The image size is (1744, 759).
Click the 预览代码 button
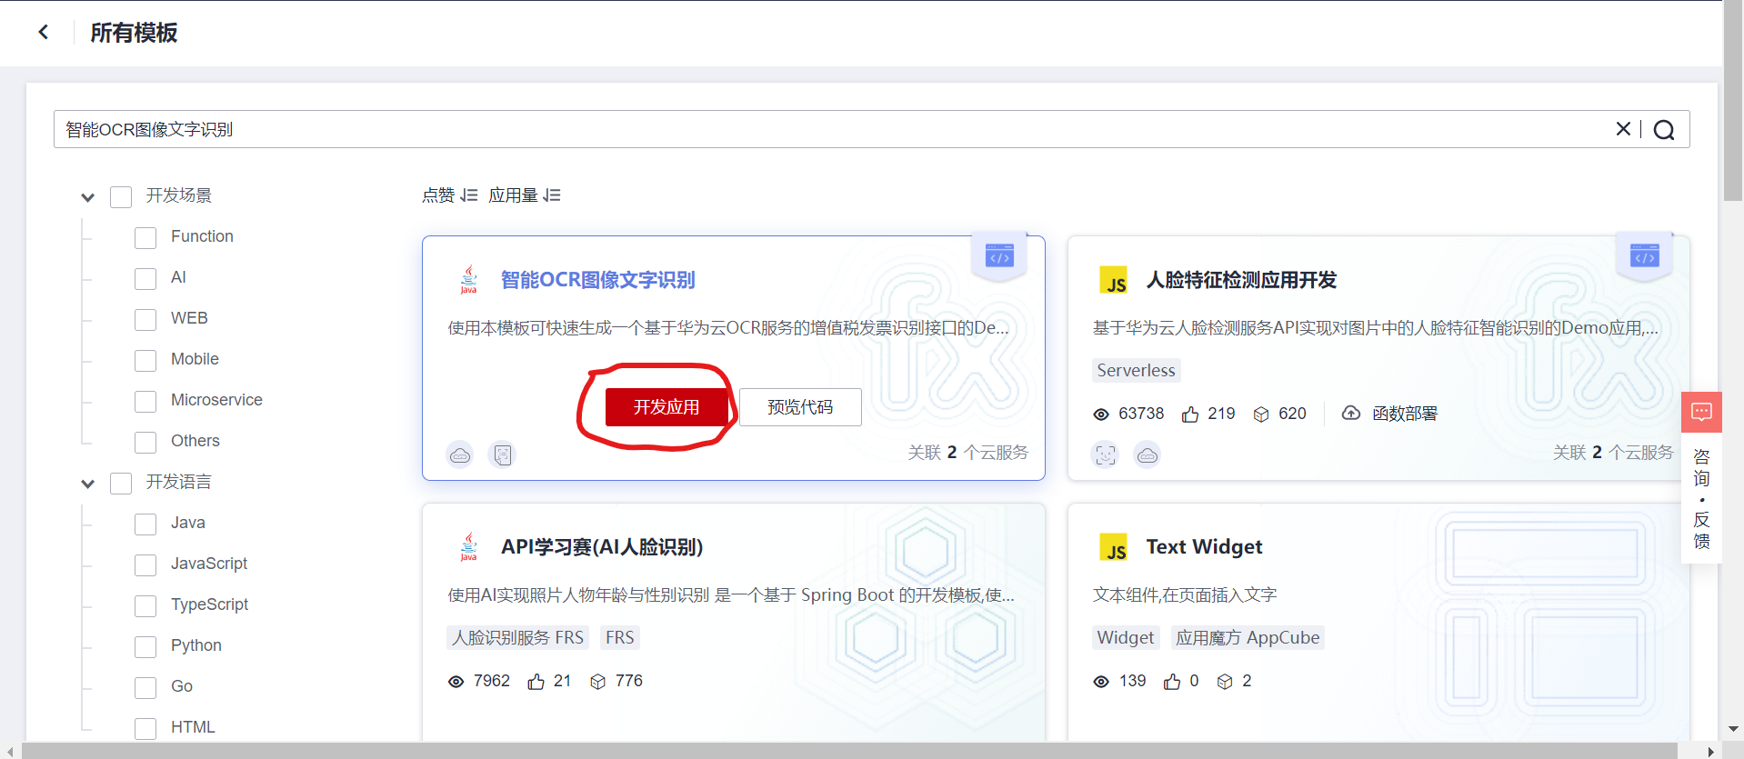pyautogui.click(x=800, y=407)
